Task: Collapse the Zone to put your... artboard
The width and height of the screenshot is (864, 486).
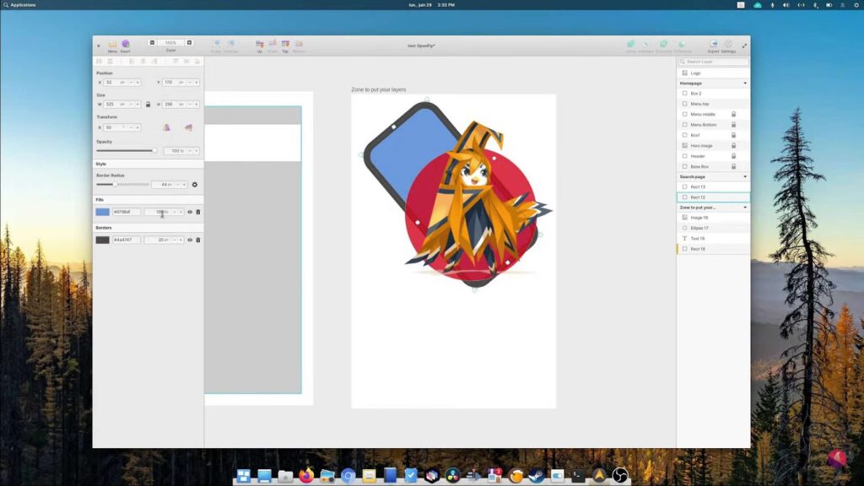Action: 745,208
